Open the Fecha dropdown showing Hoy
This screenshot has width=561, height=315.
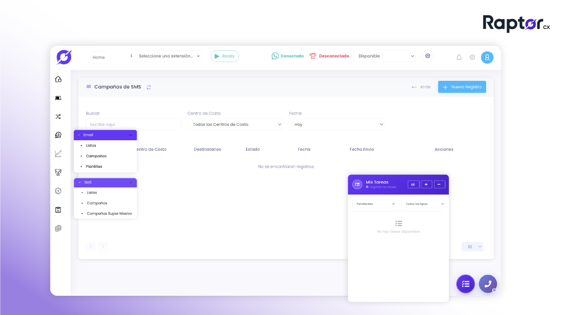[337, 125]
